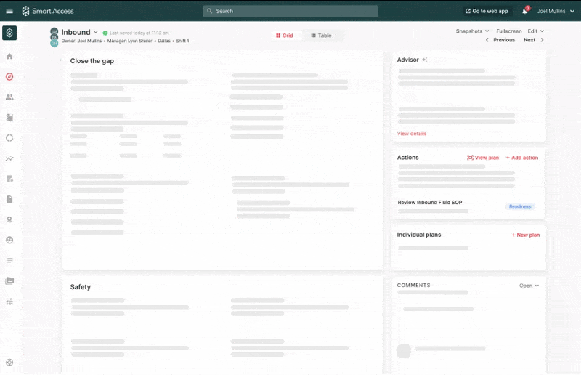Filter comments using the Open dropdown
This screenshot has height=375, width=581.
[x=529, y=286]
